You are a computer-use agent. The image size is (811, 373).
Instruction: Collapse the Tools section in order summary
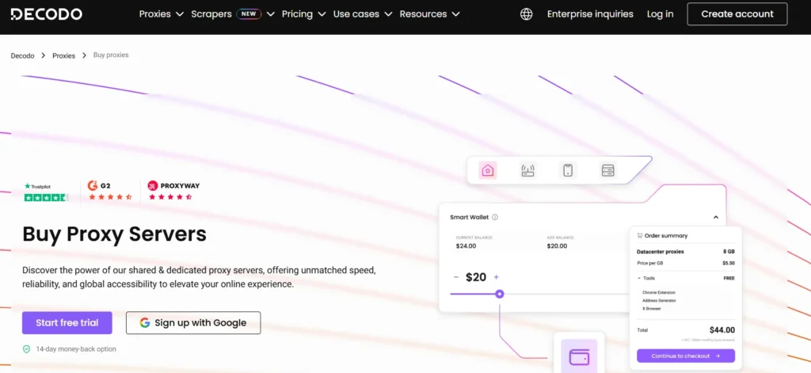click(645, 278)
